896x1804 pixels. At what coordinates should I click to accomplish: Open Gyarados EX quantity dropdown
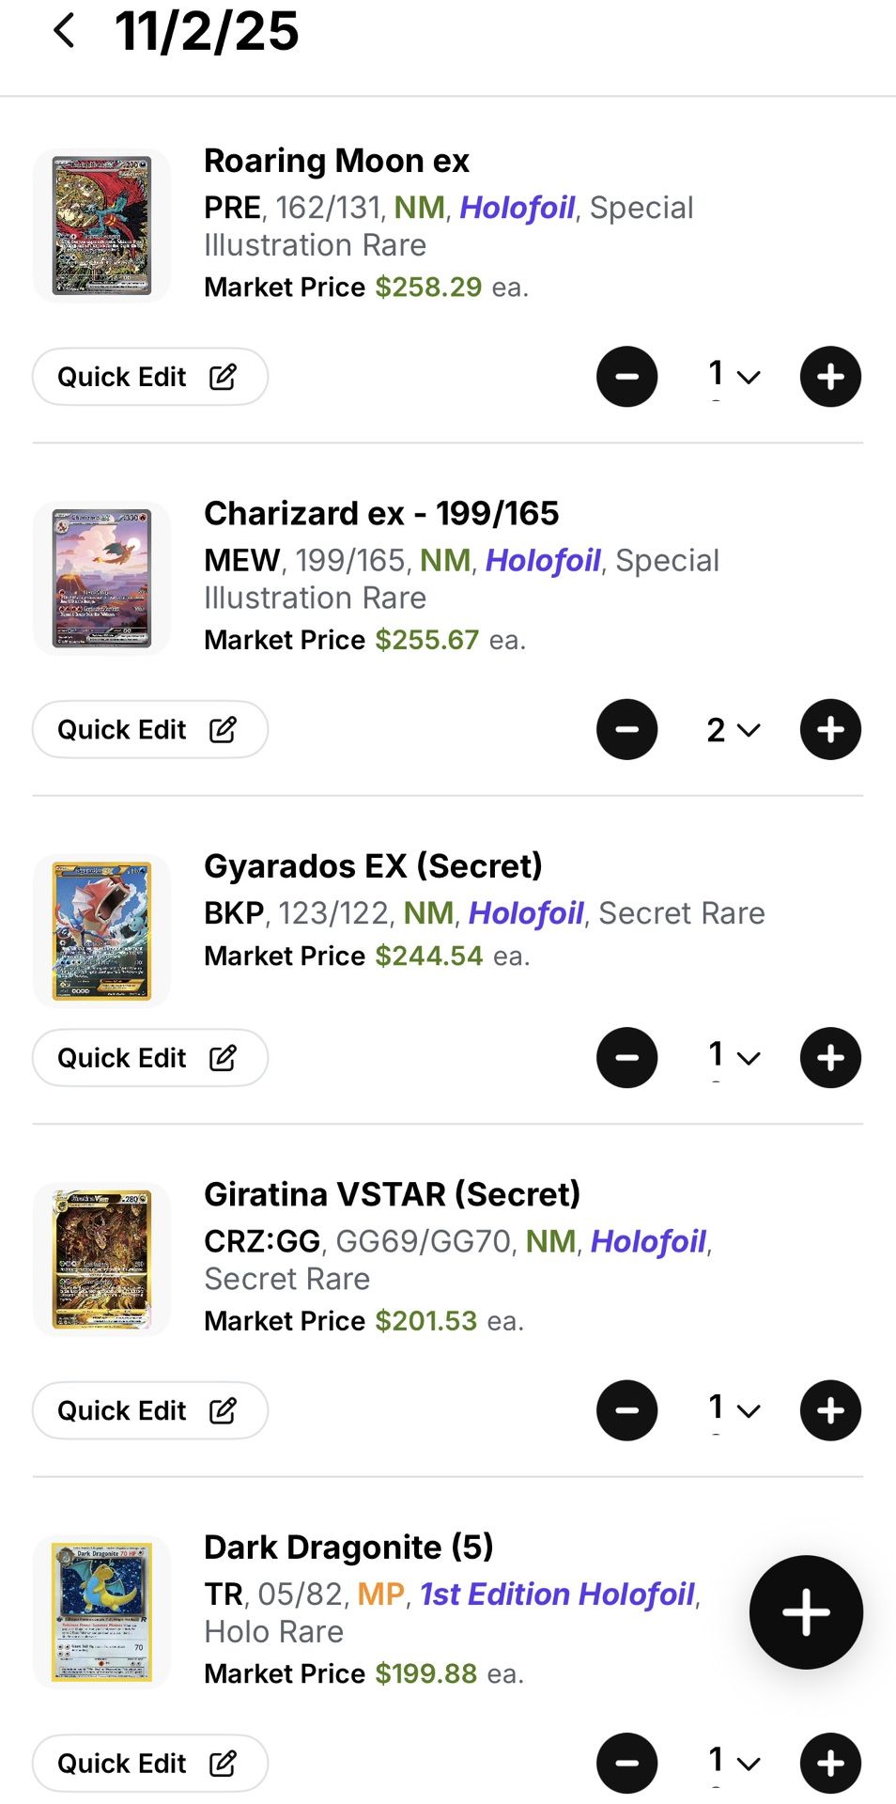tap(733, 1058)
